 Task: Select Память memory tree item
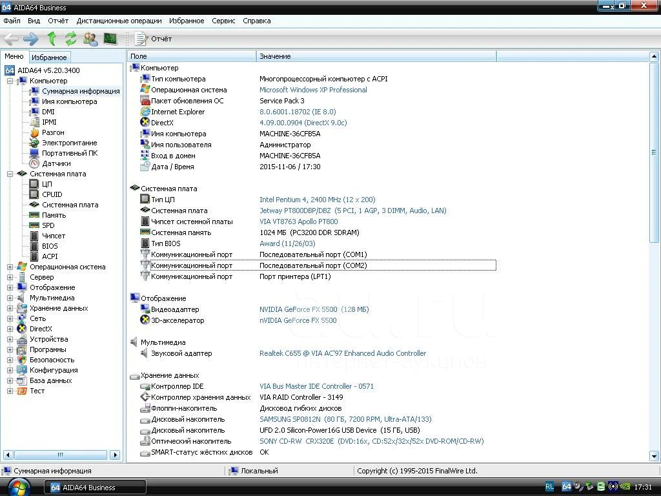point(54,215)
